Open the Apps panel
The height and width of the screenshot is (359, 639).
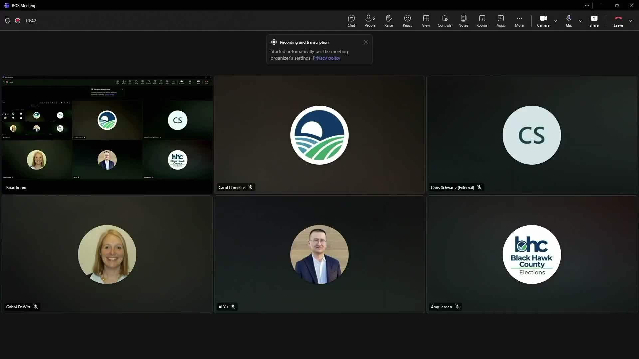tap(500, 21)
